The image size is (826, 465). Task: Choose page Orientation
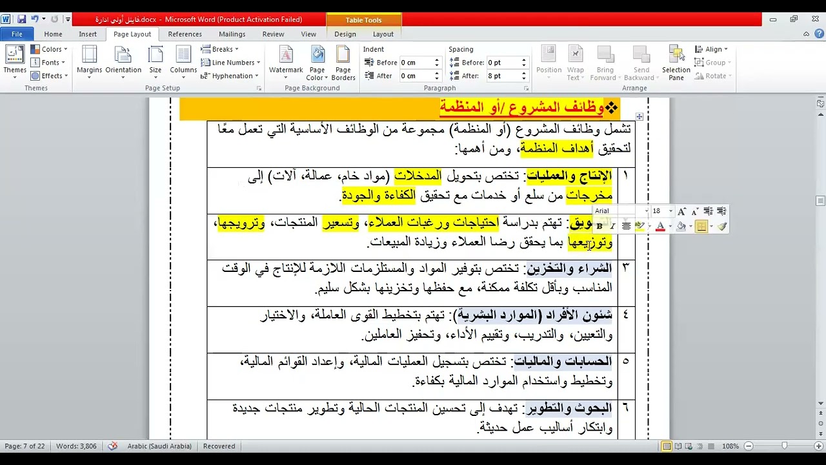(123, 63)
